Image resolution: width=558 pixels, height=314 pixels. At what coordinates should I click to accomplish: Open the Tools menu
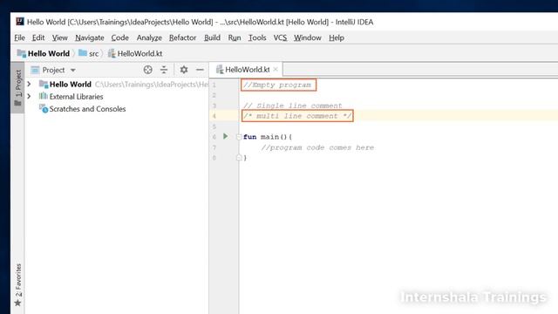point(257,38)
